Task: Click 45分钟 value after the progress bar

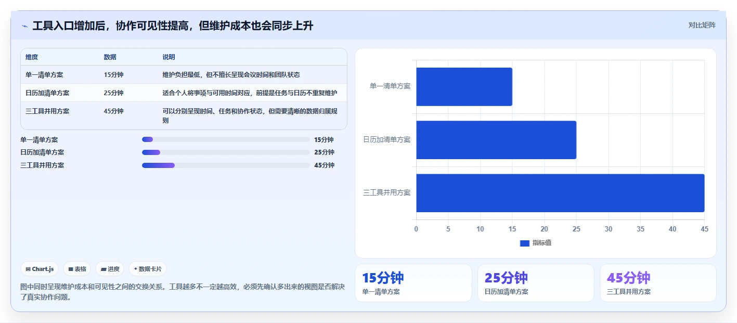Action: click(324, 165)
